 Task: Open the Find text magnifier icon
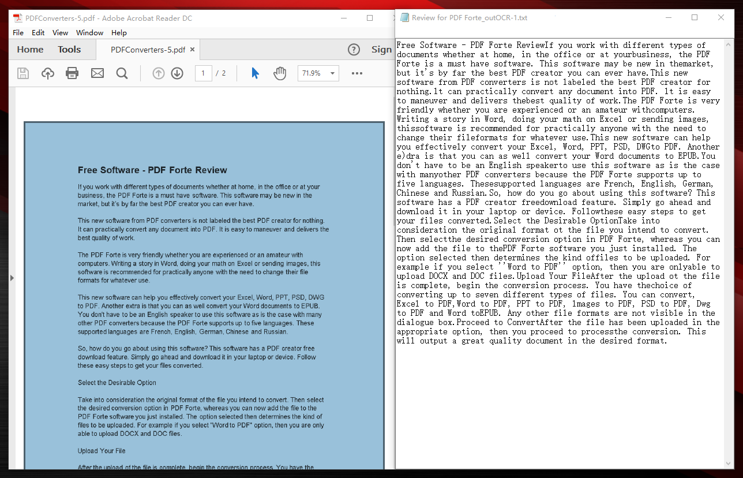[122, 73]
